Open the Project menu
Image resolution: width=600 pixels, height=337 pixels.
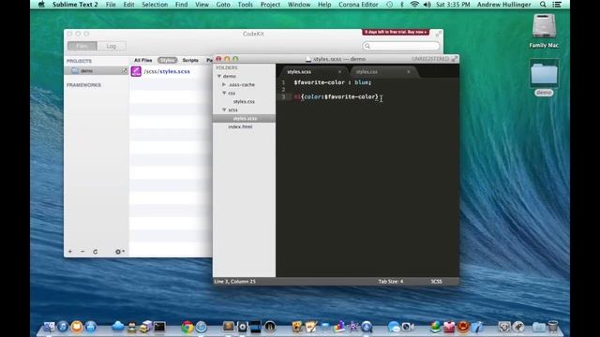[x=270, y=5]
